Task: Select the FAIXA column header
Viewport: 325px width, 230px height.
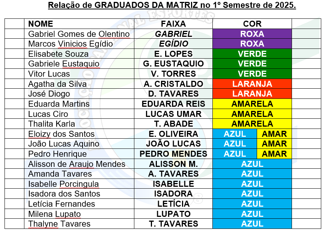Action: (x=173, y=24)
